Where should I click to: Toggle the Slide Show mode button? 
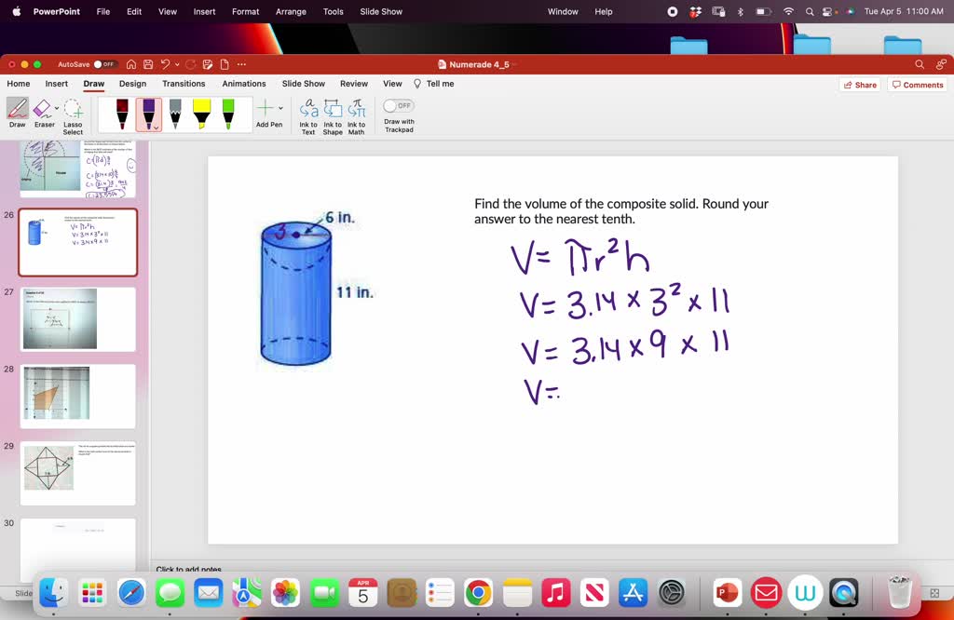pos(303,84)
